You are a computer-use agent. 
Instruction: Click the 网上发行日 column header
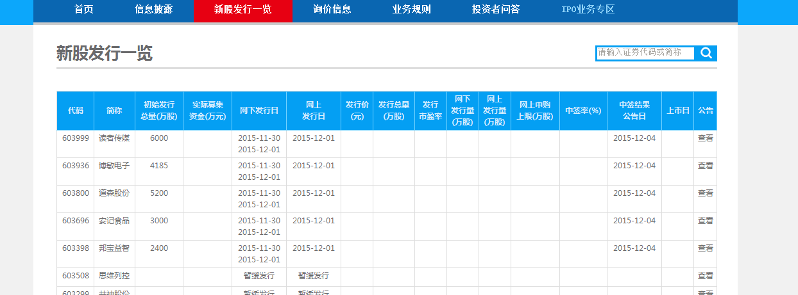pos(314,111)
